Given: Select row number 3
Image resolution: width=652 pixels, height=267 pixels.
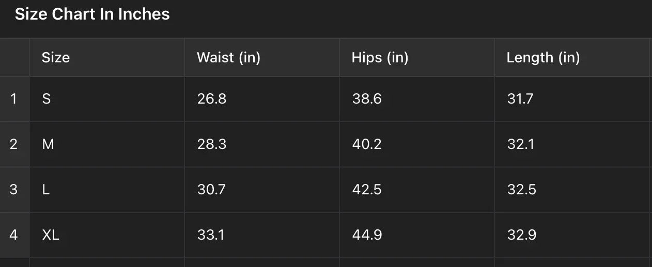Looking at the screenshot, I should pyautogui.click(x=14, y=189).
